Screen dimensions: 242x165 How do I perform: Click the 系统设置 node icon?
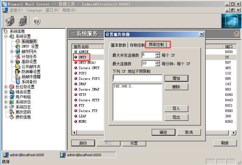(x=12, y=36)
